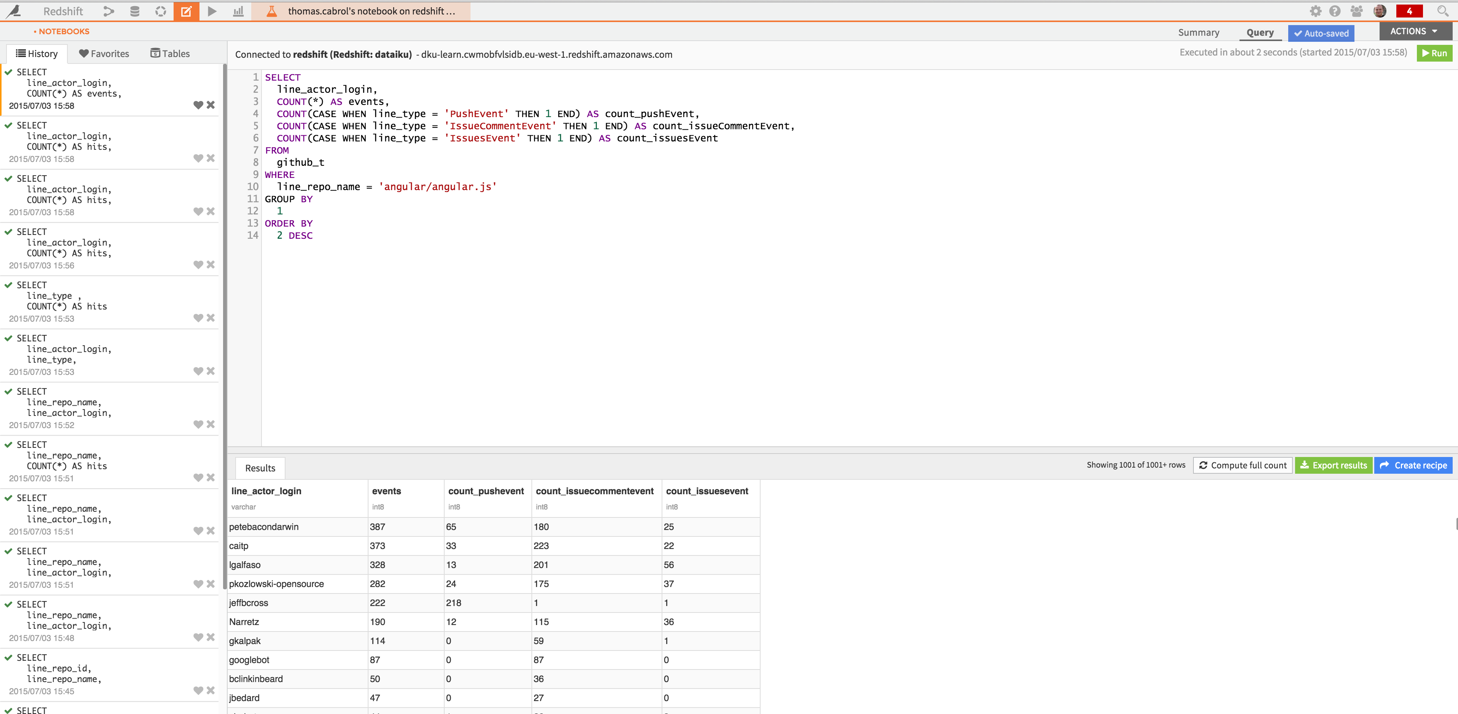Switch to the Tables tab

[x=170, y=54]
